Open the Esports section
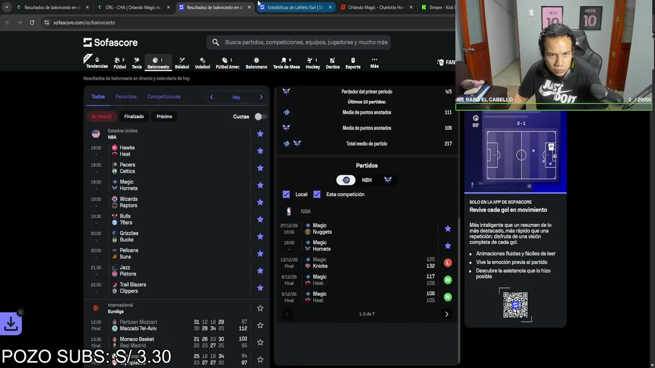This screenshot has width=655, height=368. pos(353,63)
